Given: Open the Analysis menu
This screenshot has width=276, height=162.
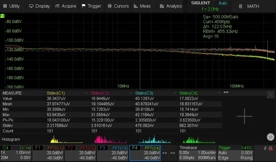Looking at the screenshot, I should [x=171, y=6].
